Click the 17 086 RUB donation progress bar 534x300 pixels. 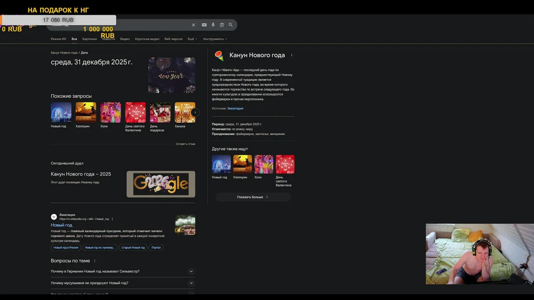[x=58, y=20]
